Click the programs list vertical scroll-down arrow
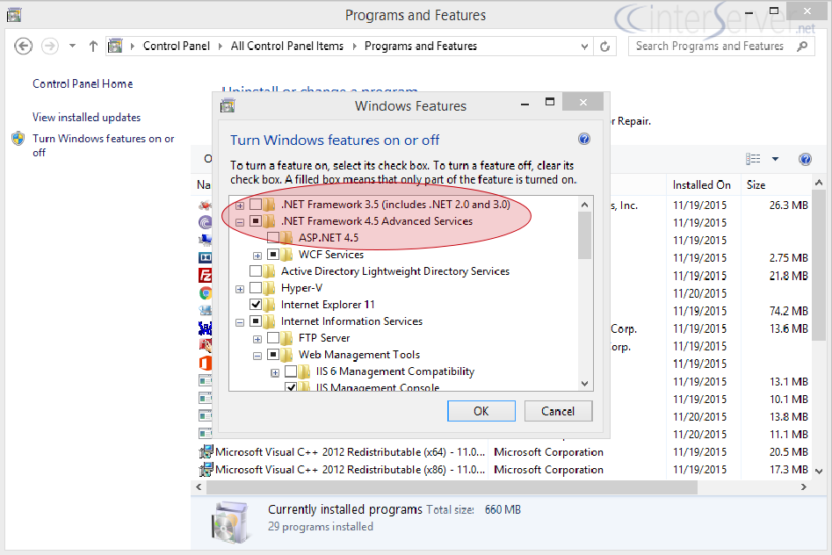Image resolution: width=832 pixels, height=555 pixels. tap(819, 472)
